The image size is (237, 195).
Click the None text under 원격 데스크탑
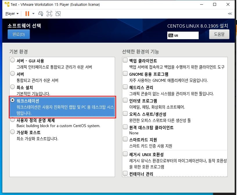coord(134,133)
